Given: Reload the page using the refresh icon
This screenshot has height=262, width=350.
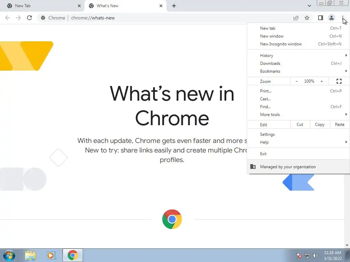Looking at the screenshot, I should point(29,18).
